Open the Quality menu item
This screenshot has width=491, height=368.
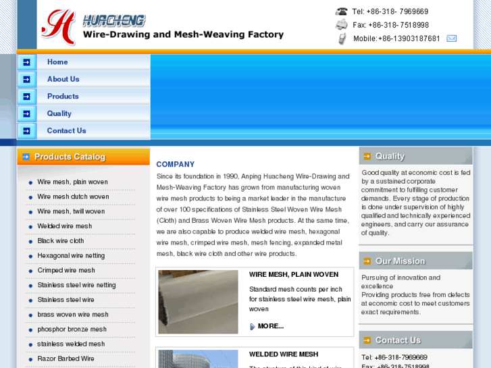click(59, 113)
